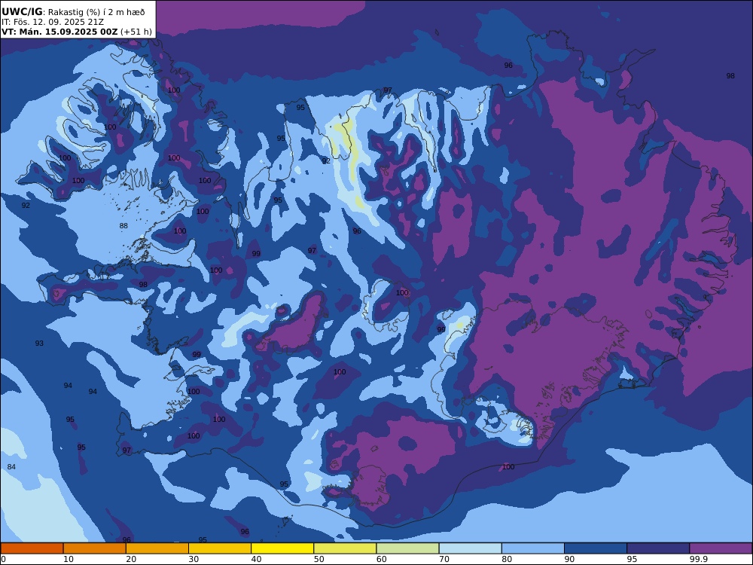
Task: Click the legend tick label "50"
Action: 319,559
